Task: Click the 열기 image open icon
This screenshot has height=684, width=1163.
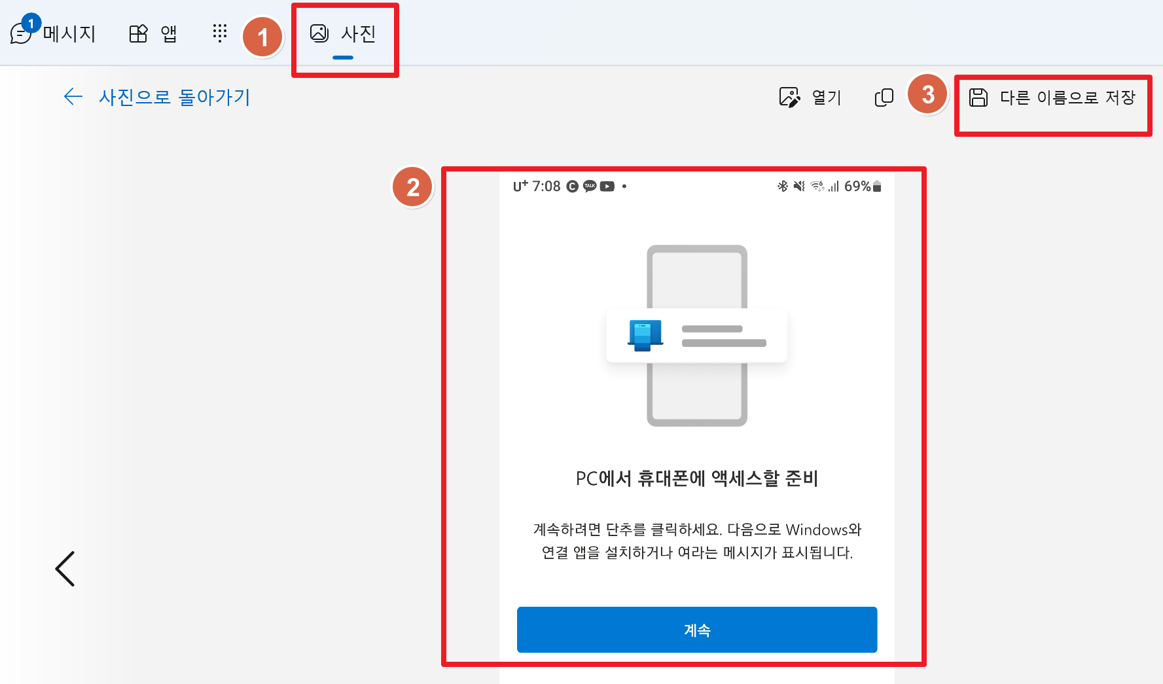Action: (x=789, y=97)
